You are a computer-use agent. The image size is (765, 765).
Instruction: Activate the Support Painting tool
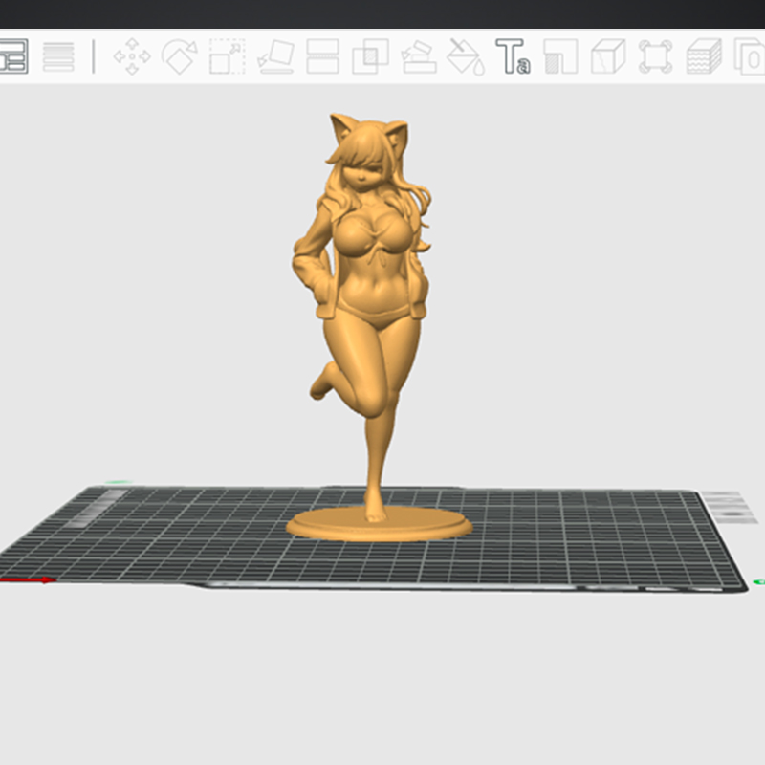(x=560, y=56)
